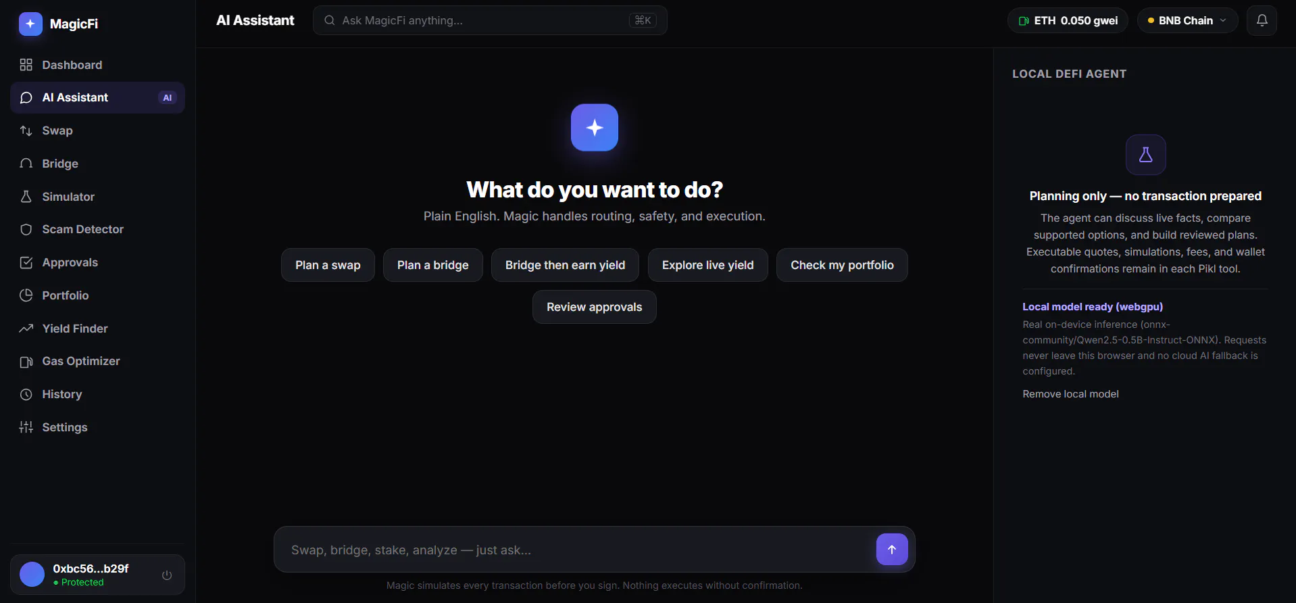Open Bridge page from sidebar

(97, 164)
